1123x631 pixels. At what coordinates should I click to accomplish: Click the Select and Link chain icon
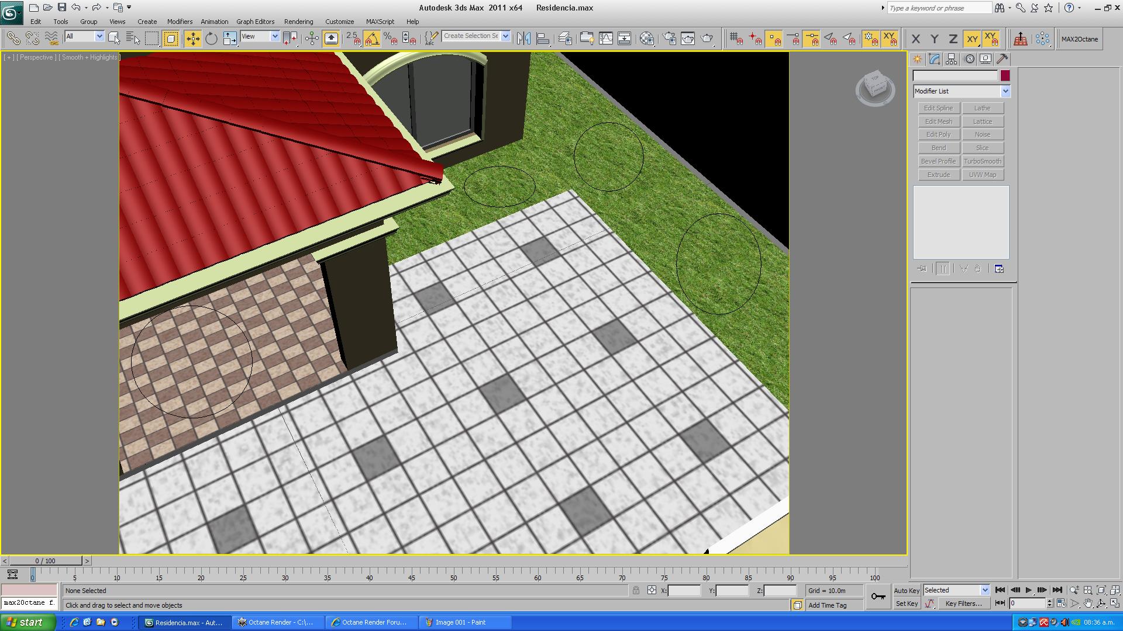[x=13, y=39]
